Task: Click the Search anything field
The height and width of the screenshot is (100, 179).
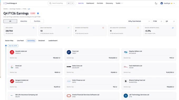Action: tap(62, 3)
